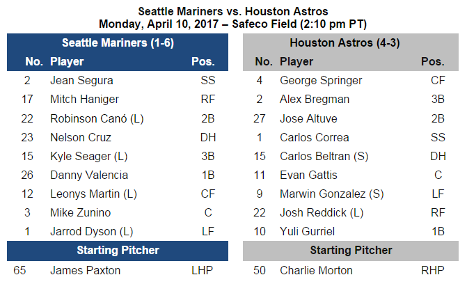Screen dimensions: 467x291
Task: Click the Mariners Starting Pitcher header bar
Action: (118, 251)
